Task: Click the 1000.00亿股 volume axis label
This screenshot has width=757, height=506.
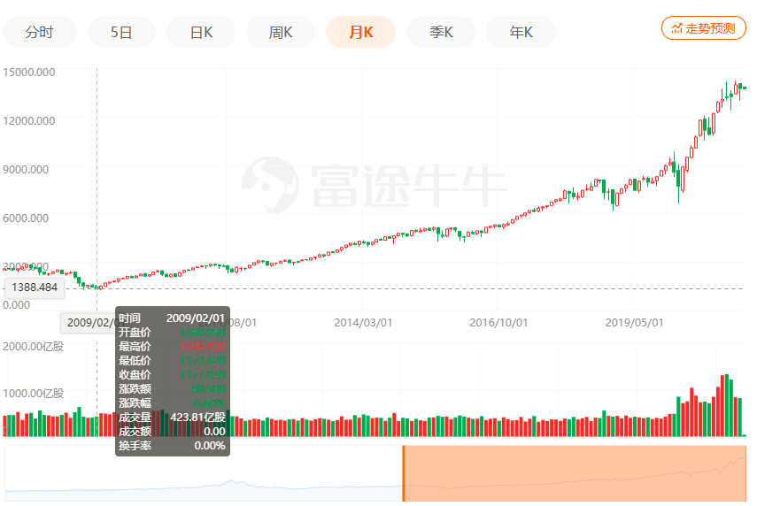Action: 34,393
